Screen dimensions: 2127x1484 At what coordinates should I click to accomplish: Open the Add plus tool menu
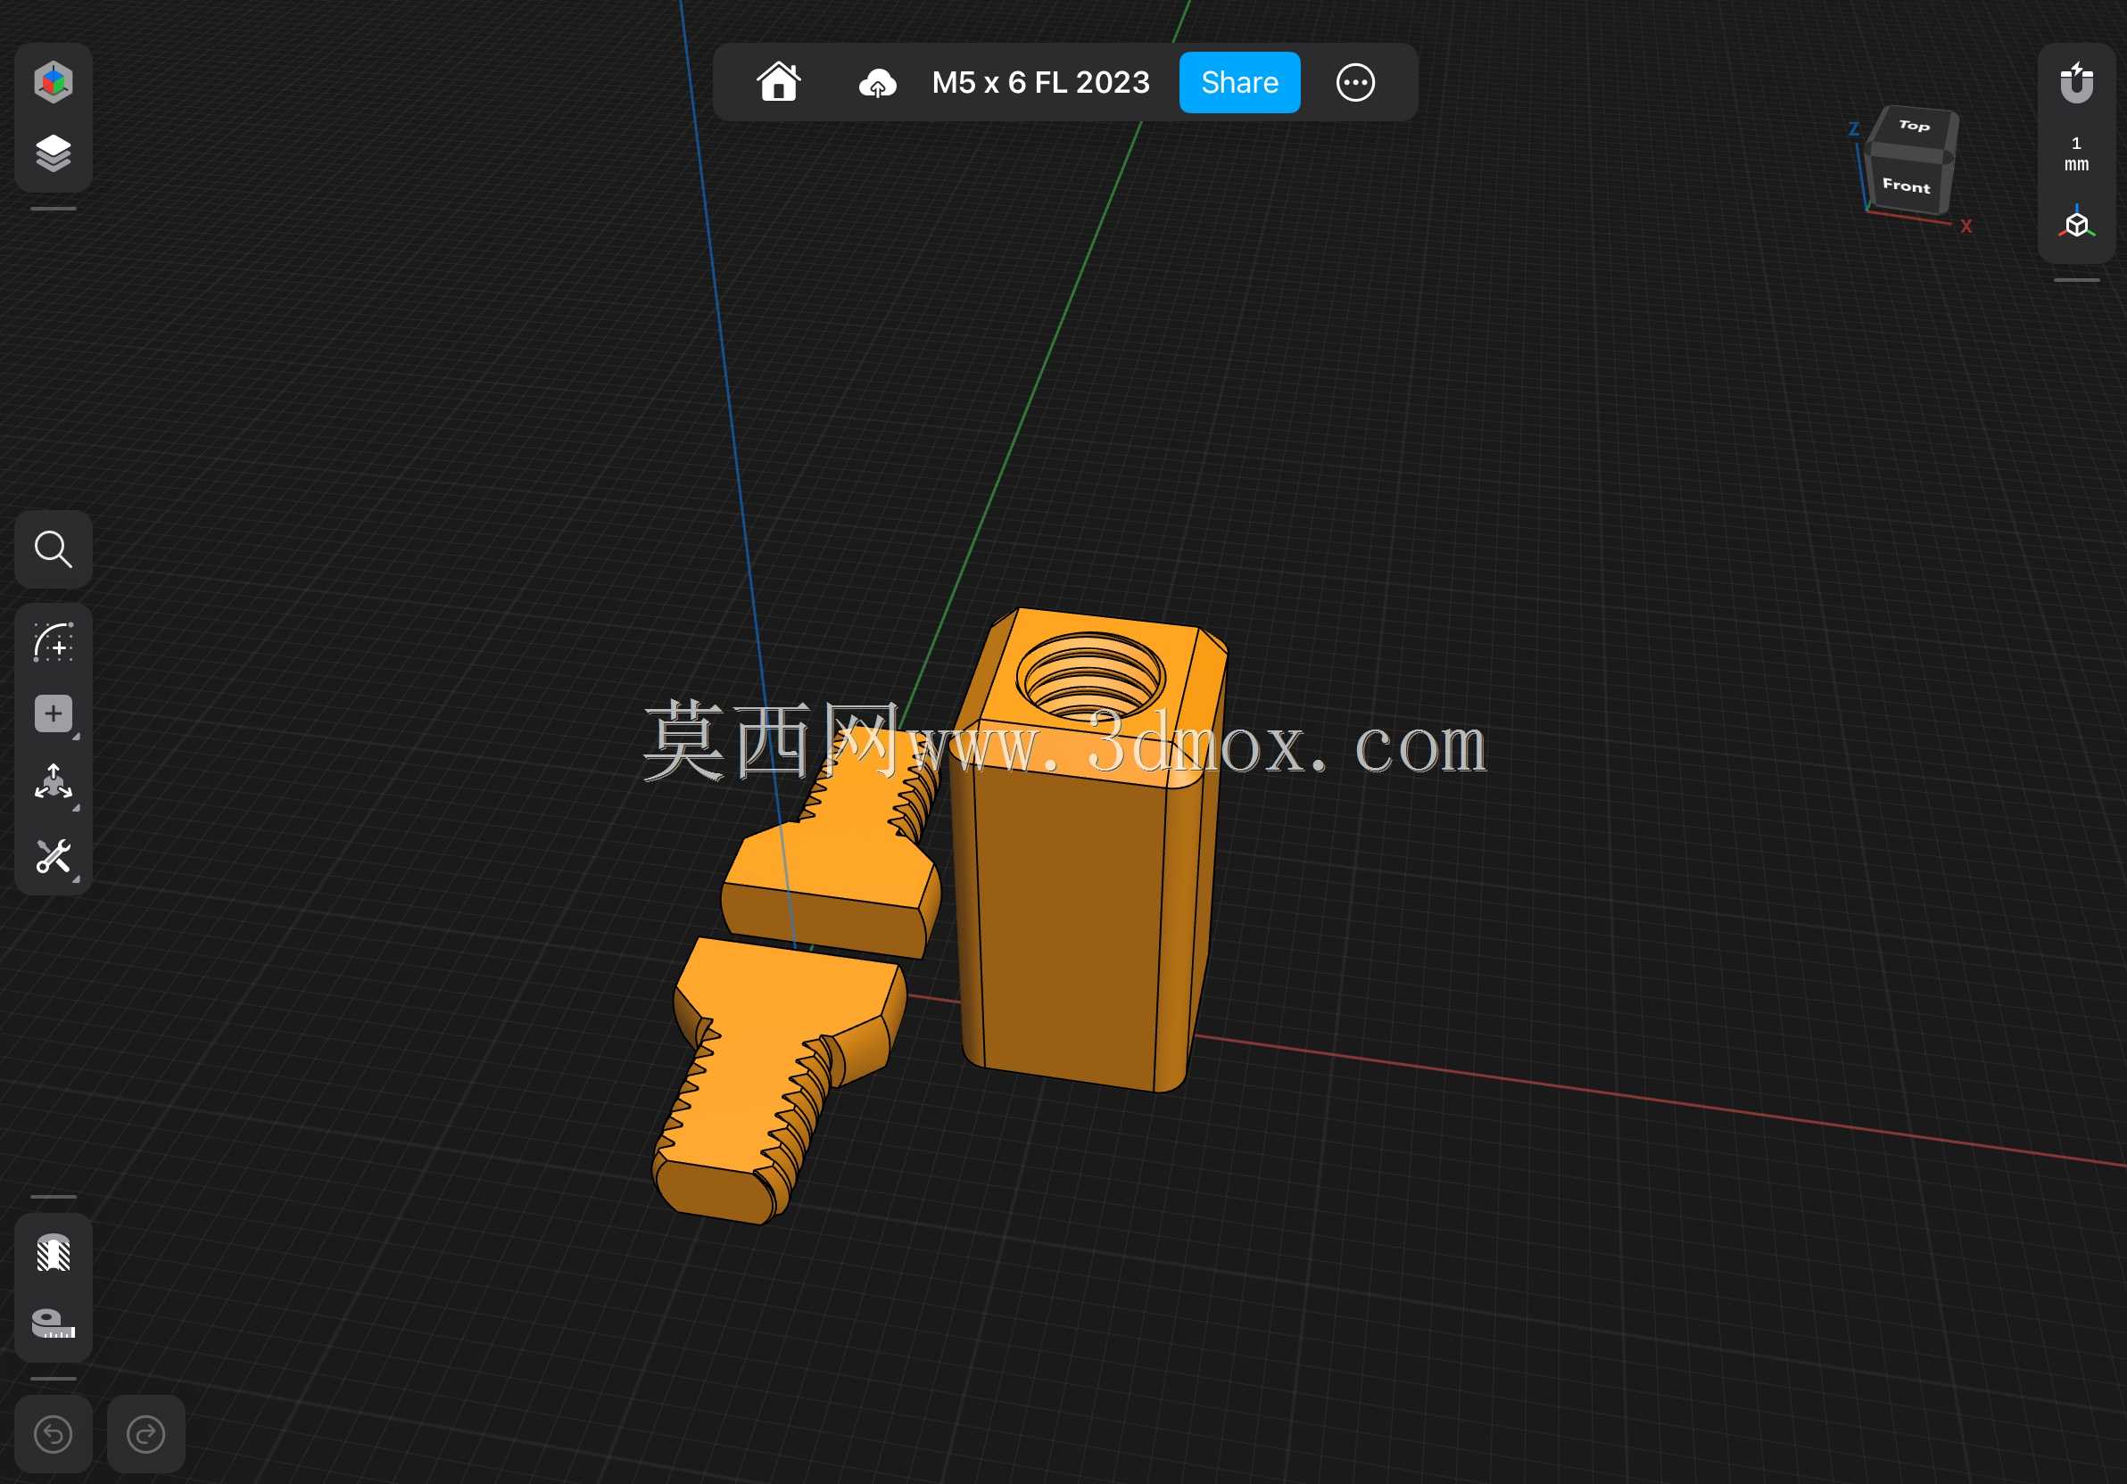[53, 713]
